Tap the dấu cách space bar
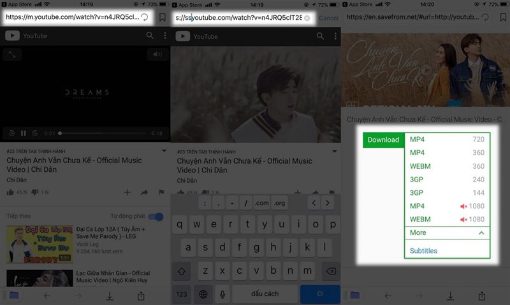The width and height of the screenshot is (510, 305). [265, 294]
